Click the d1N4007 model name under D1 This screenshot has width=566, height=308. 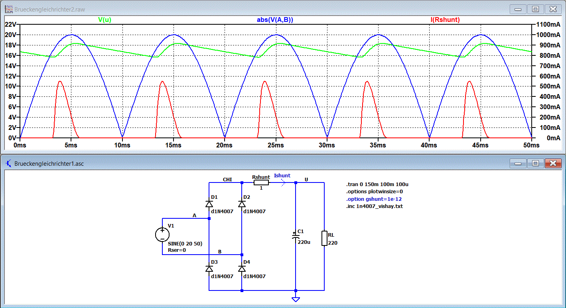tap(222, 212)
